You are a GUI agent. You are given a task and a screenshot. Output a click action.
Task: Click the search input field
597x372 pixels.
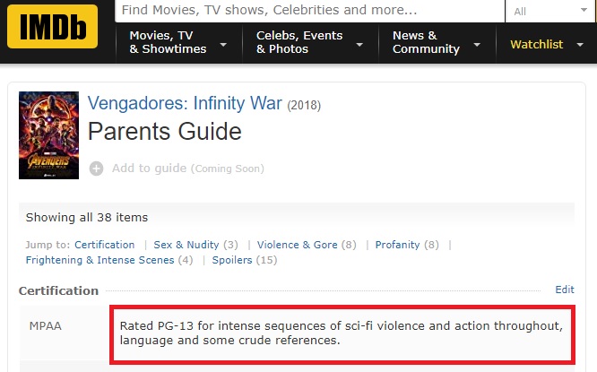coord(307,11)
